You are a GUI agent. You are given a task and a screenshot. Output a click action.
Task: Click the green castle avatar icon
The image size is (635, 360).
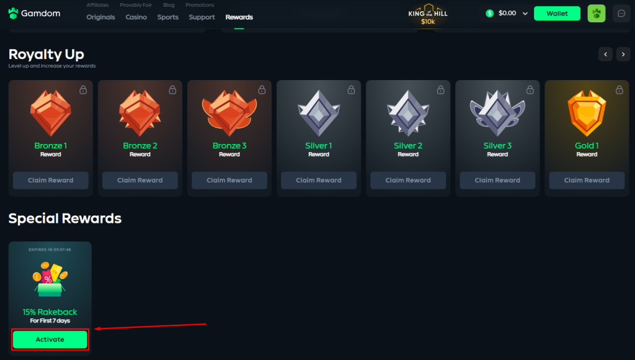596,14
